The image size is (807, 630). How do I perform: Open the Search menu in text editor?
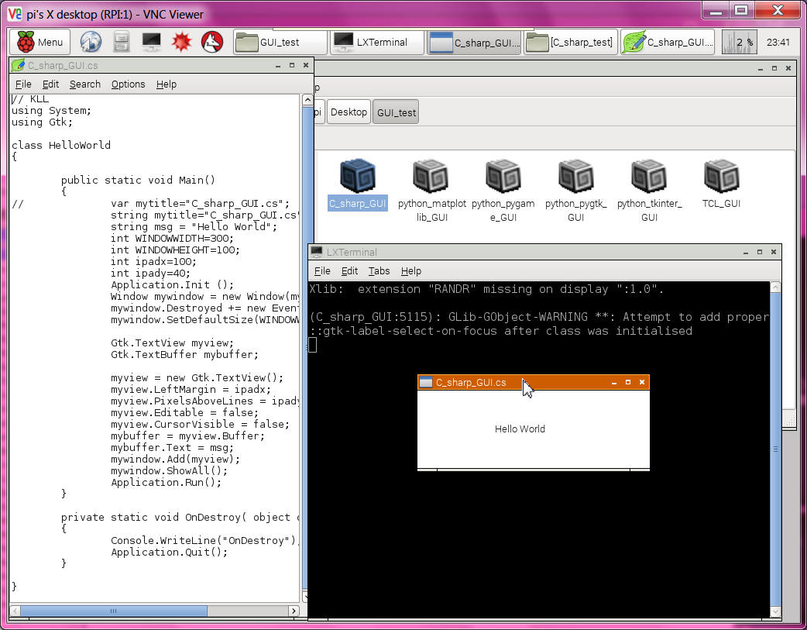[x=84, y=84]
